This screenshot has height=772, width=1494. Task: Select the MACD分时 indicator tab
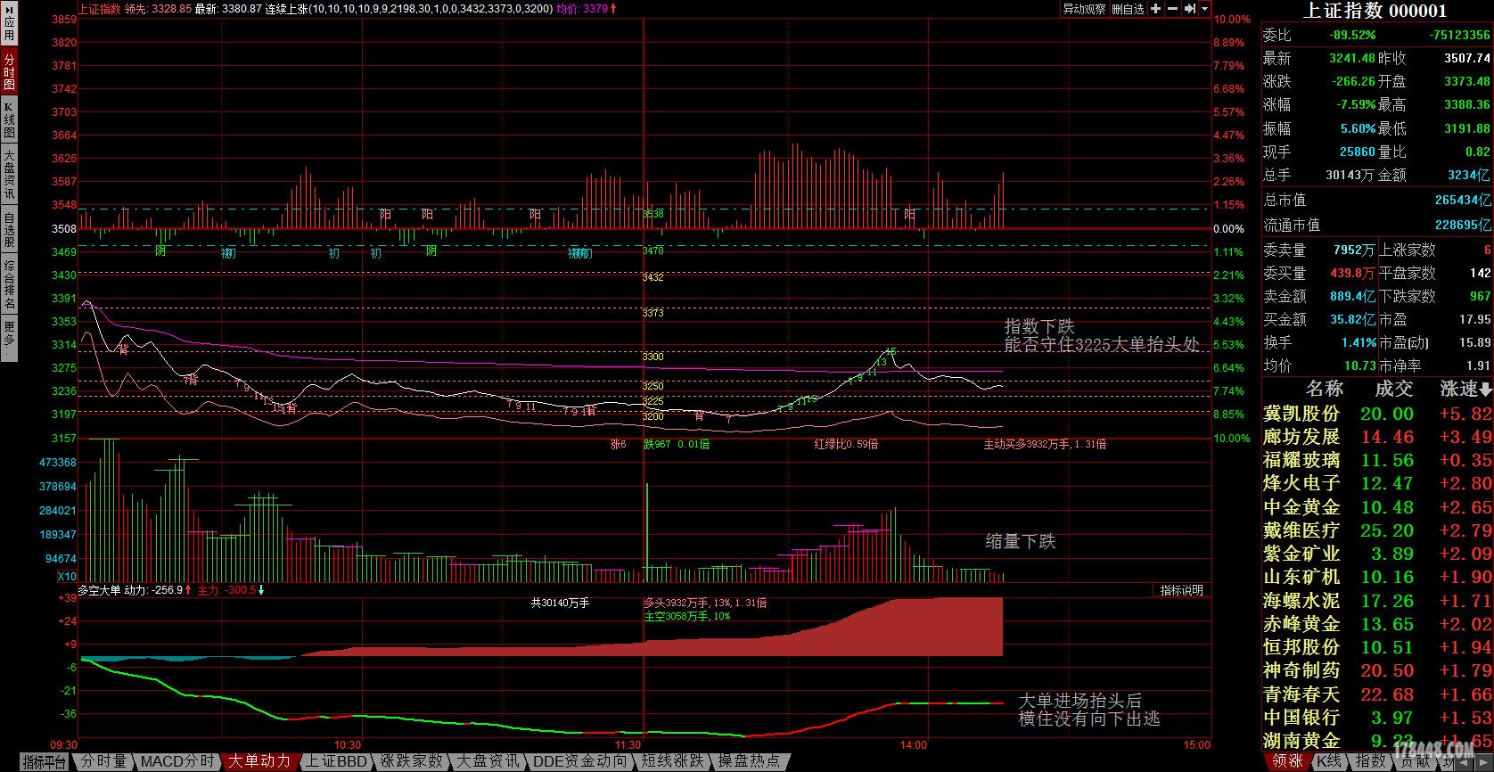point(177,761)
